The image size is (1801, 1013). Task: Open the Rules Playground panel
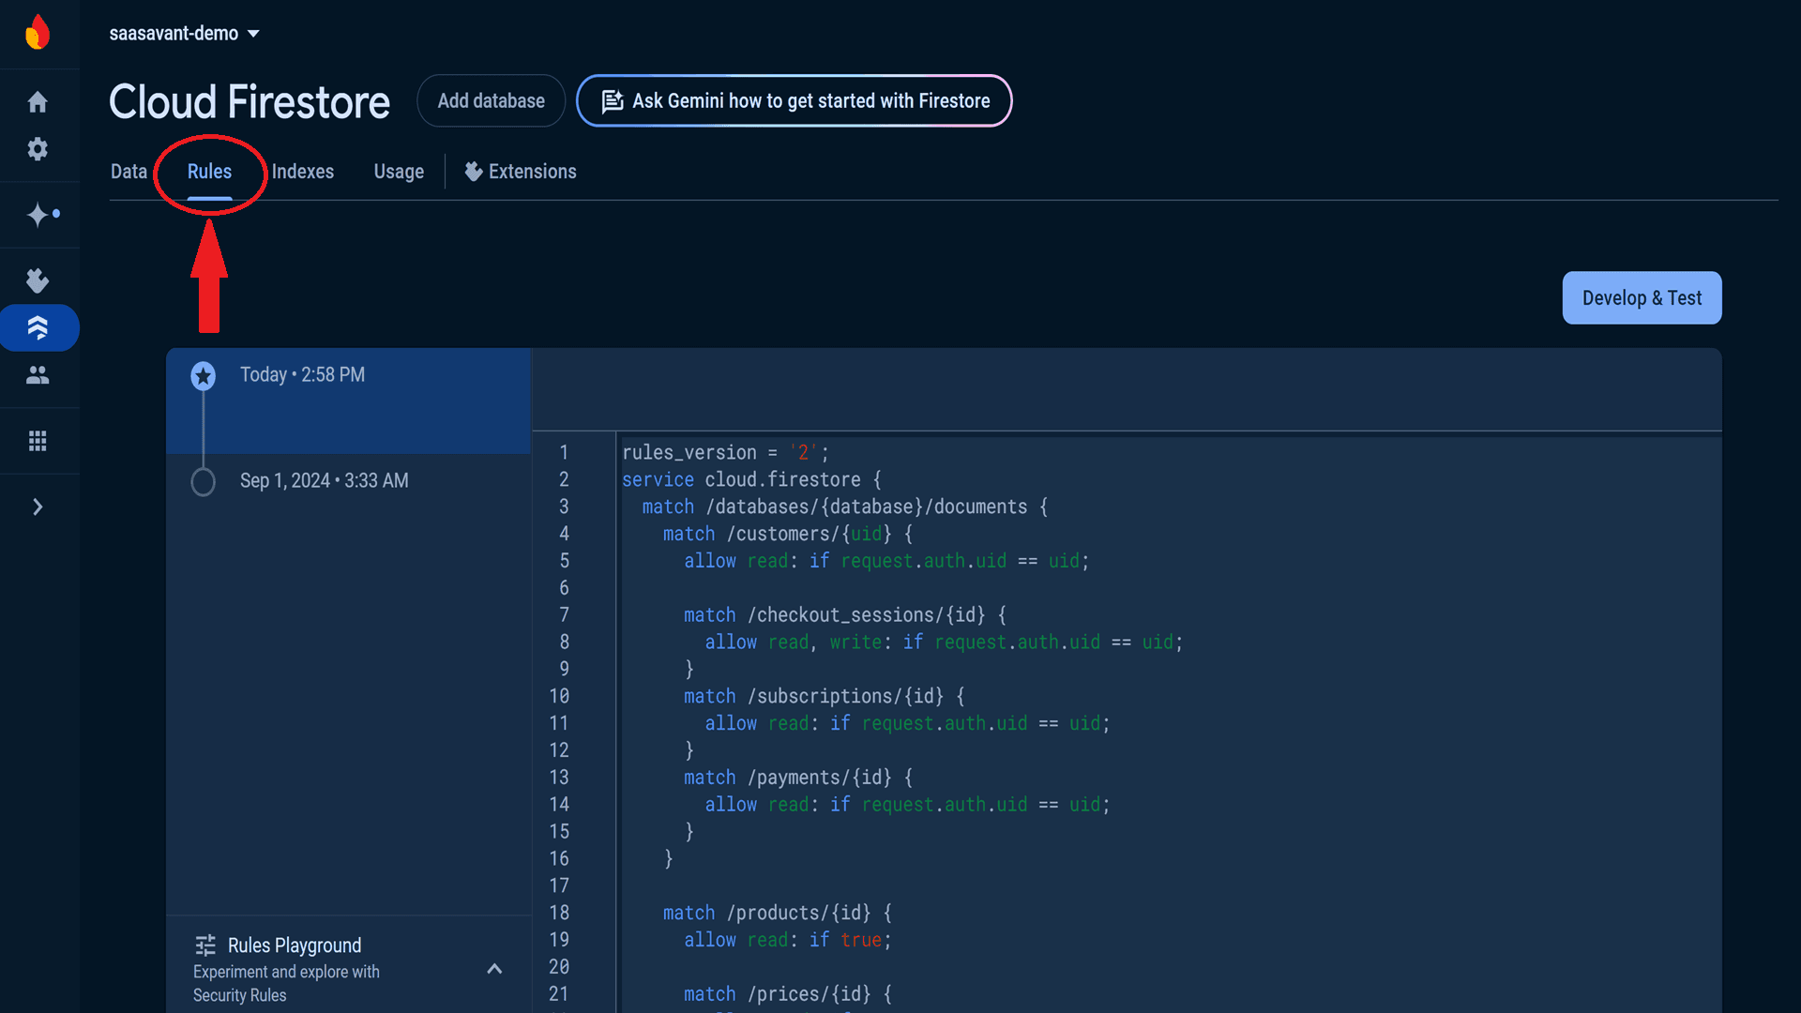[349, 966]
